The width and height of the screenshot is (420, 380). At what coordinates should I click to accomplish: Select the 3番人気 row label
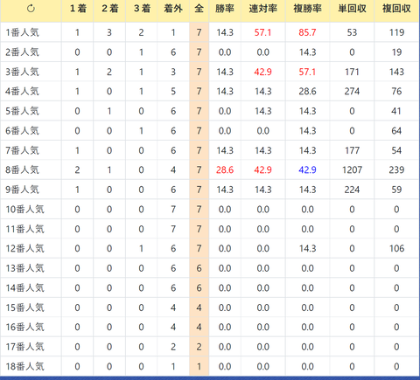point(22,72)
